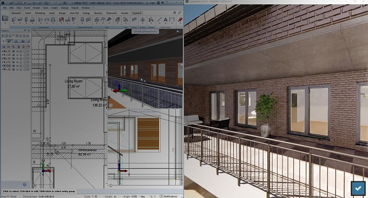Expand the first V...(7) tree item
This screenshot has height=198, width=368.
pyautogui.click(x=3, y=51)
